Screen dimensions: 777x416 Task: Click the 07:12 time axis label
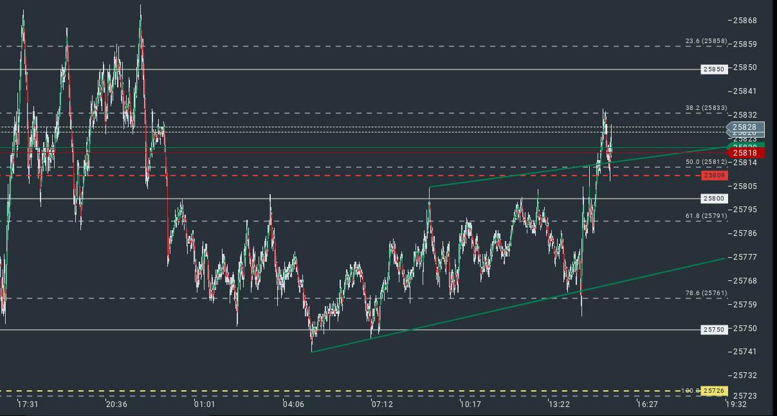tap(382, 404)
